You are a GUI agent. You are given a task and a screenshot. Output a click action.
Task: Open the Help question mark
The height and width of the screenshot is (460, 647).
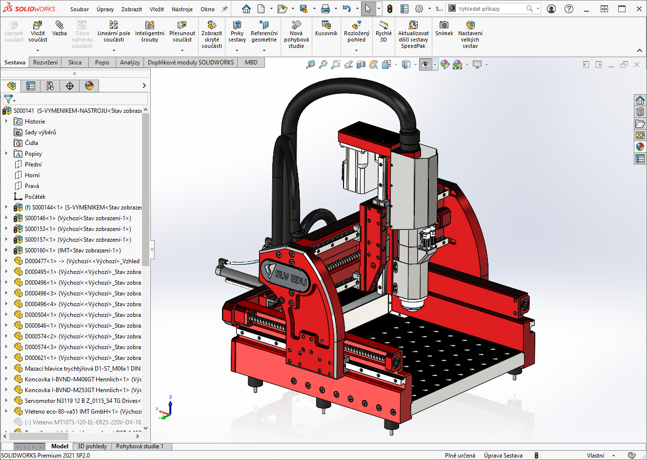pos(569,9)
